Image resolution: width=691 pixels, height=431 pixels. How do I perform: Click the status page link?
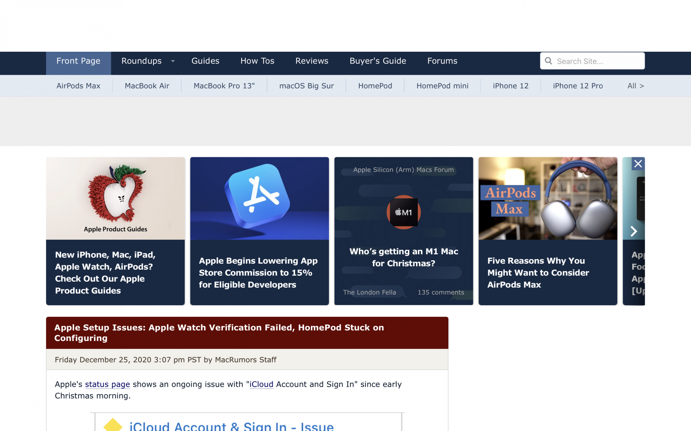coord(107,384)
